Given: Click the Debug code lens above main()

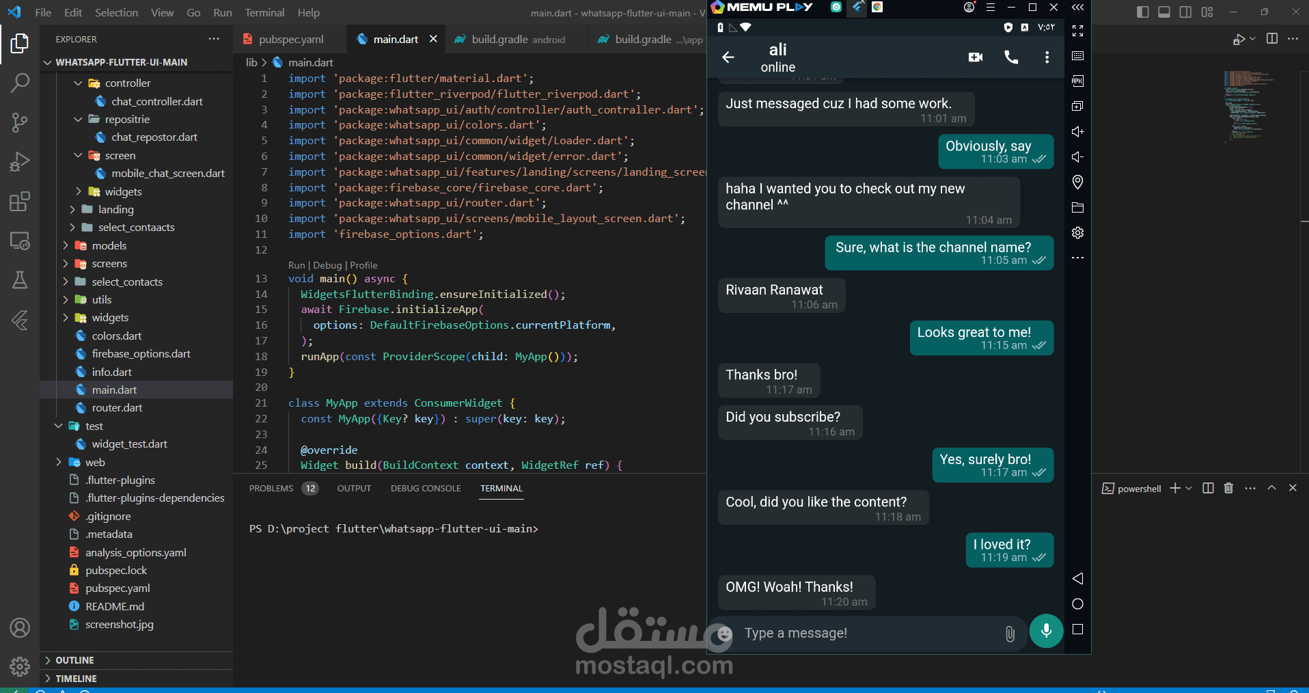Looking at the screenshot, I should point(327,265).
